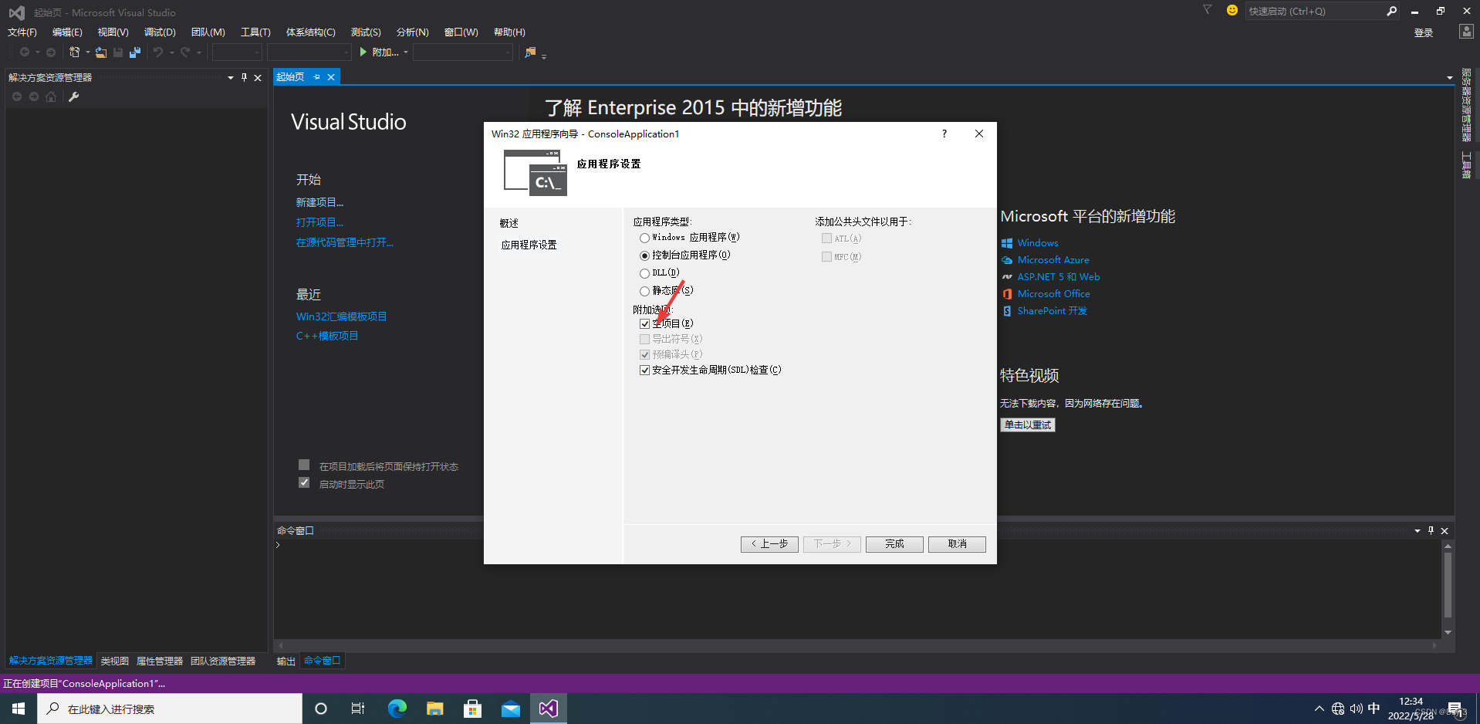Click the quick launch magnifier icon
Screen dimensions: 1480x724
[x=1391, y=11]
